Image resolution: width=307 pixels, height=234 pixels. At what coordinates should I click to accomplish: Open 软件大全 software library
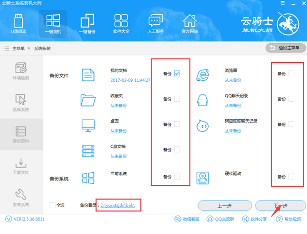click(121, 24)
